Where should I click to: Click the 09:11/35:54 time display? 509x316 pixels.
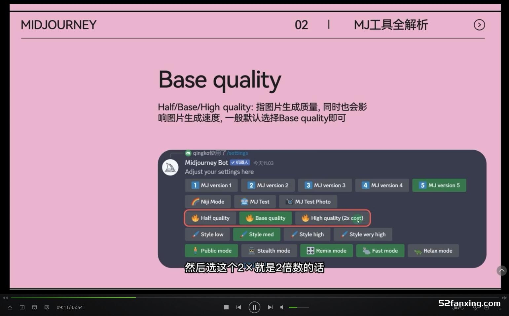(70, 307)
